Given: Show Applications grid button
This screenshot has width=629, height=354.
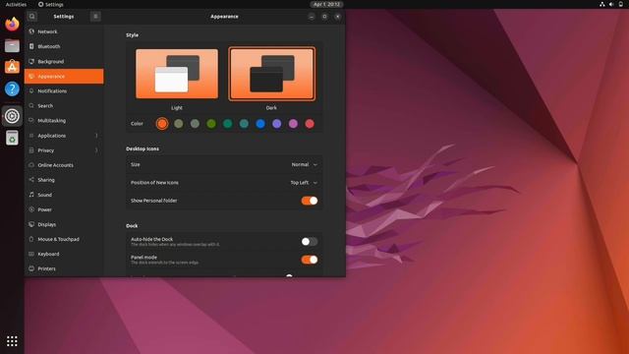Looking at the screenshot, I should tap(12, 341).
